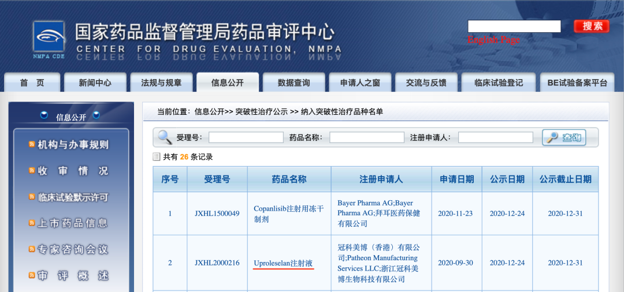Click the JXHL2000216 acceptance number cell
The width and height of the screenshot is (624, 292).
click(x=217, y=263)
